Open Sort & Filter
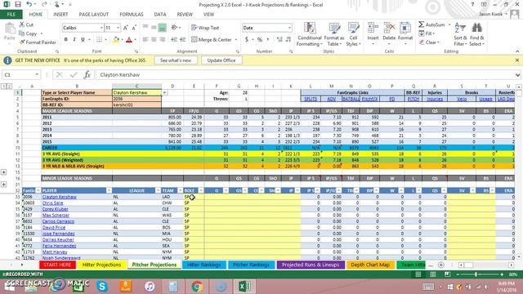Screen dimensions: 523x294 [x=460, y=34]
